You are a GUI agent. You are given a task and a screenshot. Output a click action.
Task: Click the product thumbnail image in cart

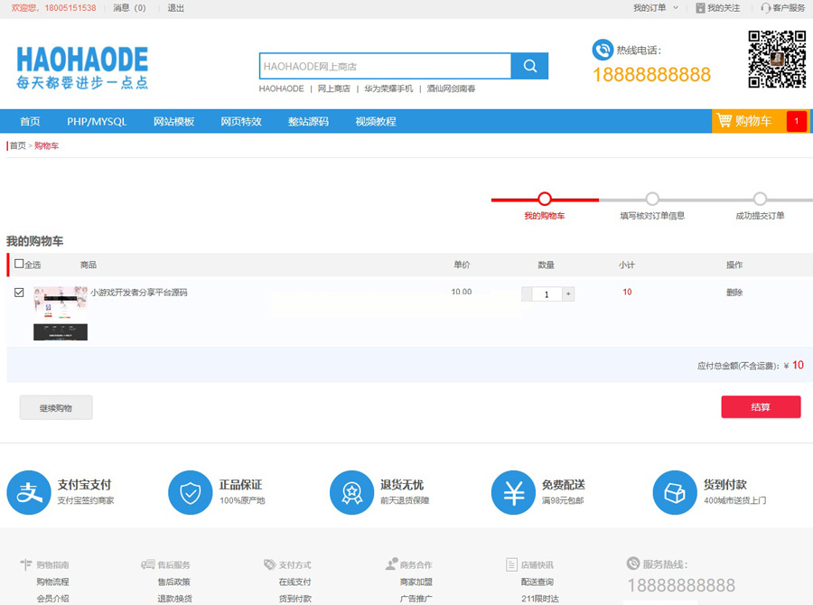coord(61,313)
